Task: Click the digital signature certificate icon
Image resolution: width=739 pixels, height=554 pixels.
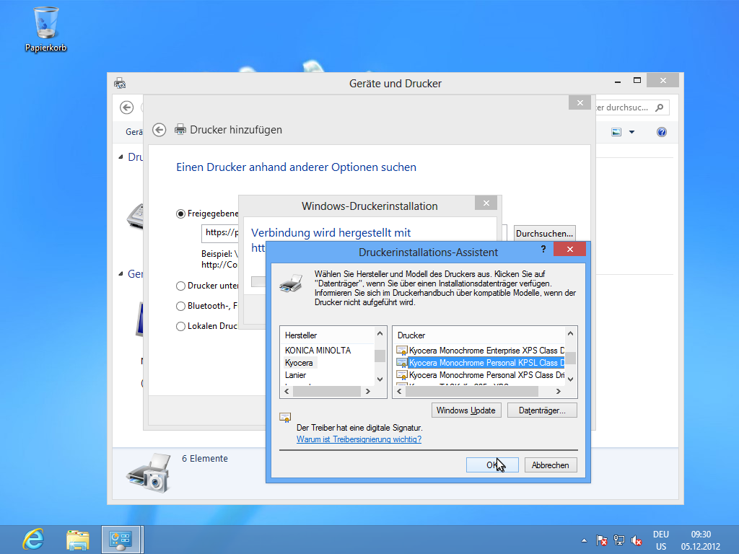Action: tap(285, 418)
